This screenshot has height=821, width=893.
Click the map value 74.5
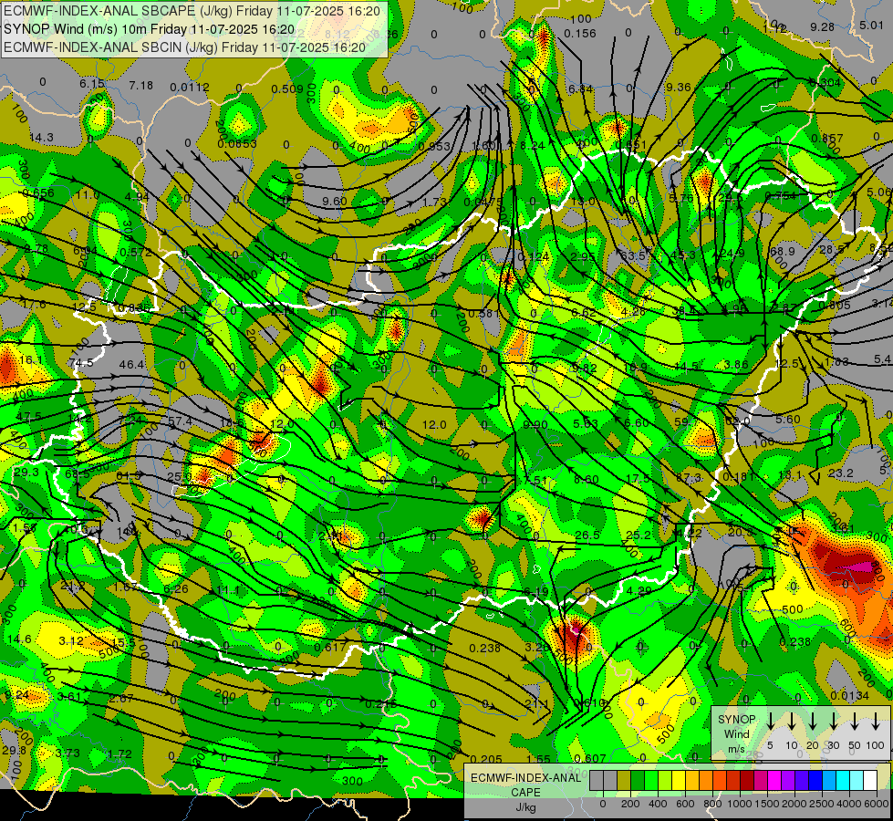81,363
